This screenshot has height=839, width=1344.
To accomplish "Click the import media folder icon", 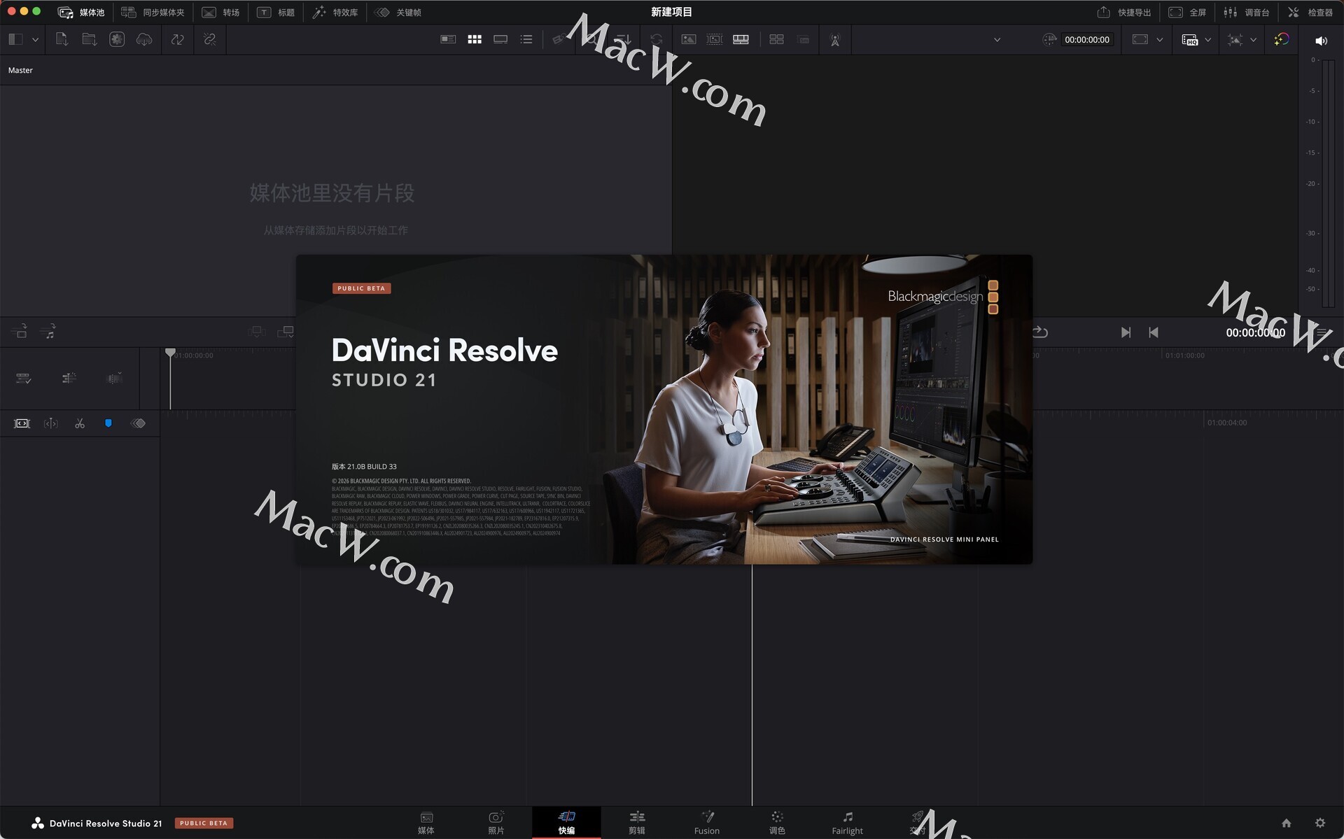I will (89, 39).
